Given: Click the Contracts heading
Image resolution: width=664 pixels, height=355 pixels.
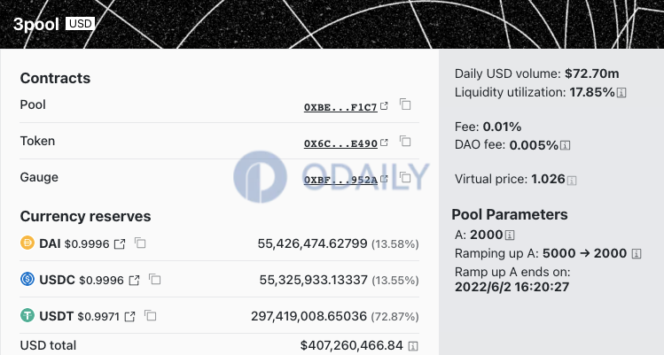Looking at the screenshot, I should pos(55,78).
